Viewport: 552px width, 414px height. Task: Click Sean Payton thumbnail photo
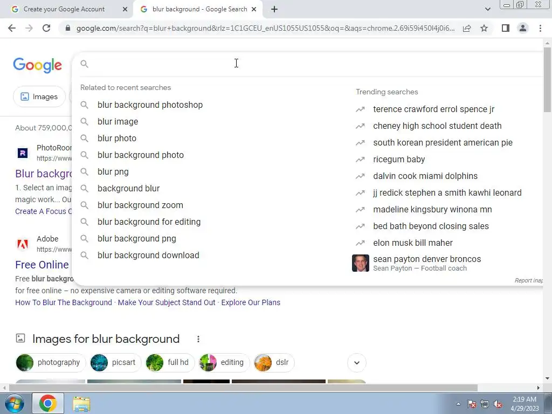tap(361, 263)
